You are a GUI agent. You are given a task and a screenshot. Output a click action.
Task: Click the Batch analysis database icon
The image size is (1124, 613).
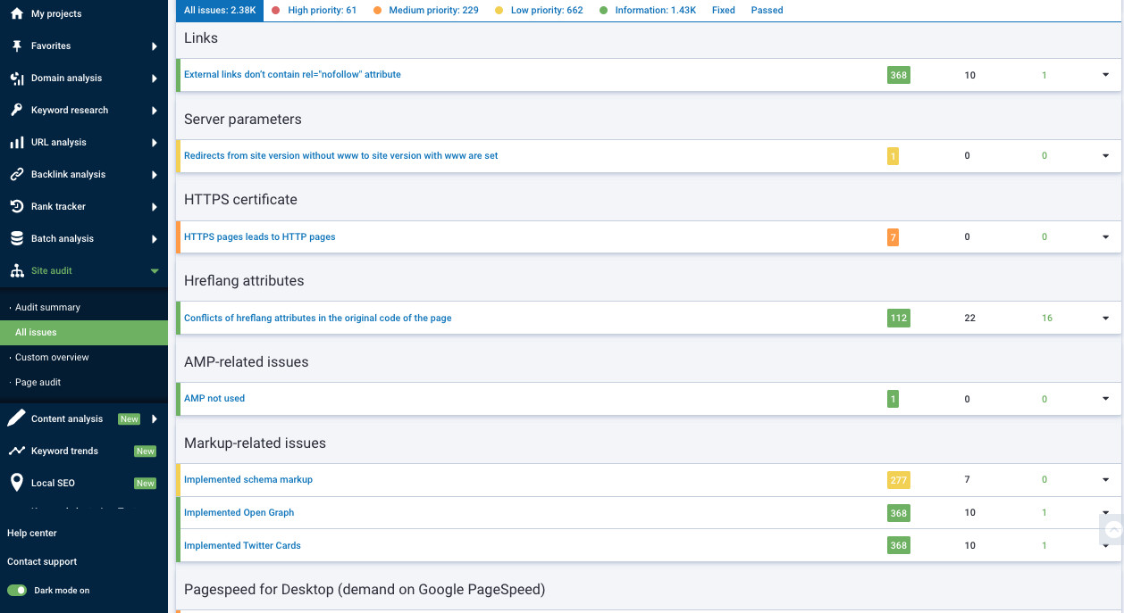coord(16,239)
